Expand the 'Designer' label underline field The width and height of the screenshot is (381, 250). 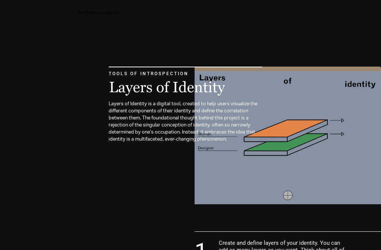click(218, 151)
